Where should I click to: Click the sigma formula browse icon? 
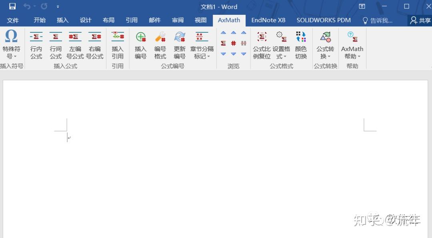pos(224,43)
